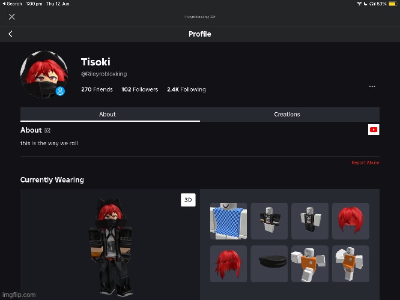Click the @Rileyrobloxking username text
The width and height of the screenshot is (400, 300).
104,74
